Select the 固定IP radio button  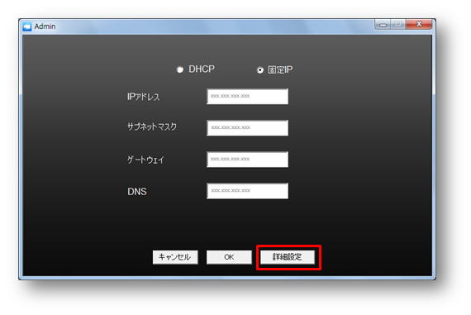pyautogui.click(x=260, y=70)
